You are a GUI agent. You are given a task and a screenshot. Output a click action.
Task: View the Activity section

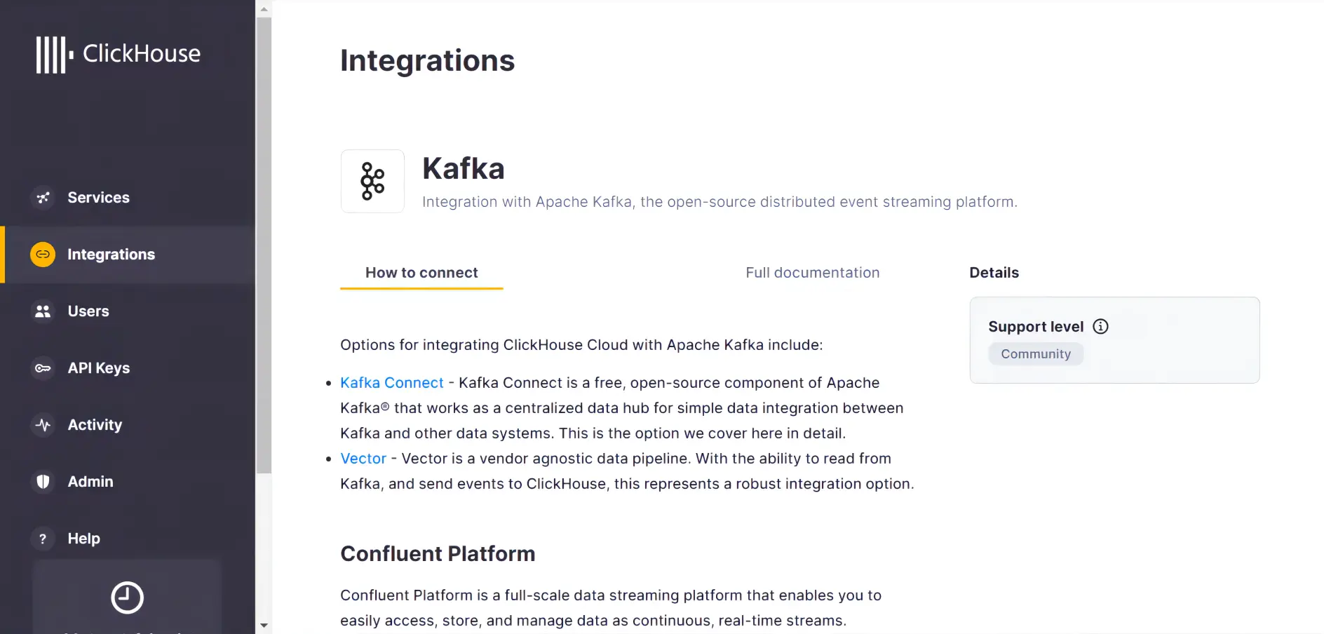(x=128, y=425)
